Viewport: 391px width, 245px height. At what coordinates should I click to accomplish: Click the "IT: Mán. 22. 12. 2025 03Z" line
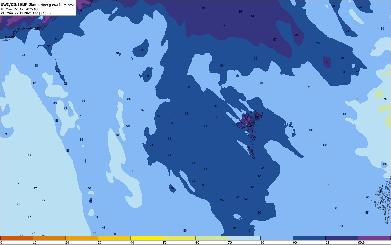[20, 9]
